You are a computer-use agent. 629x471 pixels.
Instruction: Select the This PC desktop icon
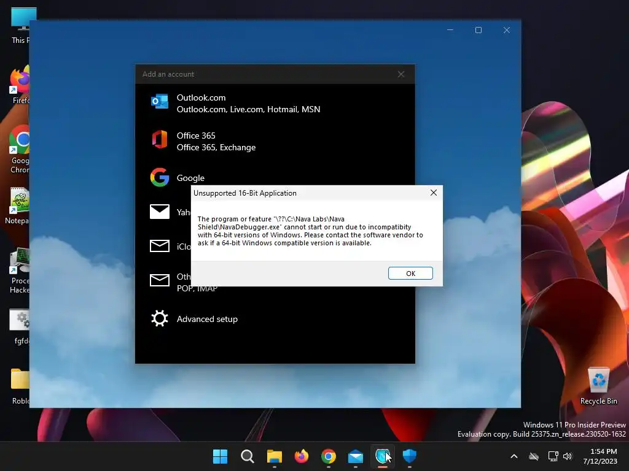pyautogui.click(x=20, y=25)
